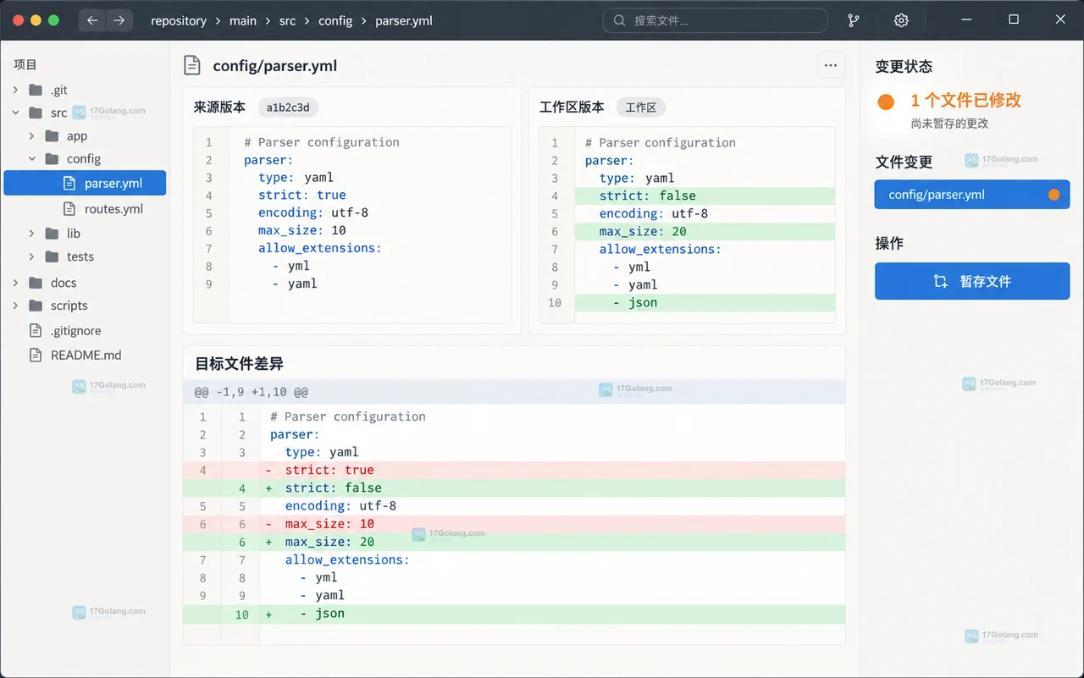The height and width of the screenshot is (678, 1084).
Task: Click the 暂存文件 stage file button
Action: [972, 281]
